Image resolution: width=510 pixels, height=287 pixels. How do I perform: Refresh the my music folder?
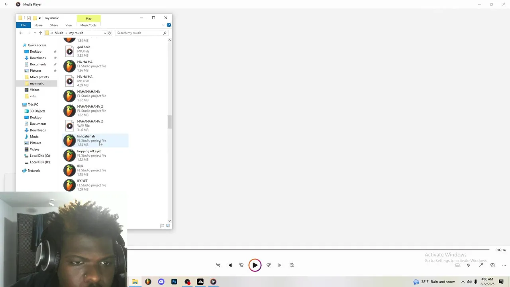(110, 33)
